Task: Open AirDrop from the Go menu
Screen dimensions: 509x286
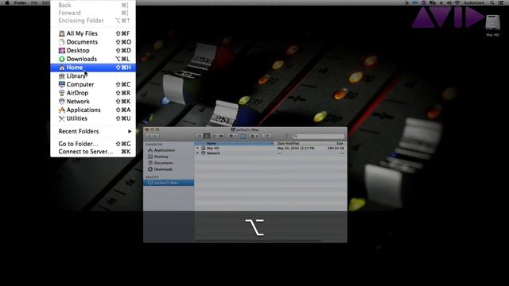Action: pos(93,93)
